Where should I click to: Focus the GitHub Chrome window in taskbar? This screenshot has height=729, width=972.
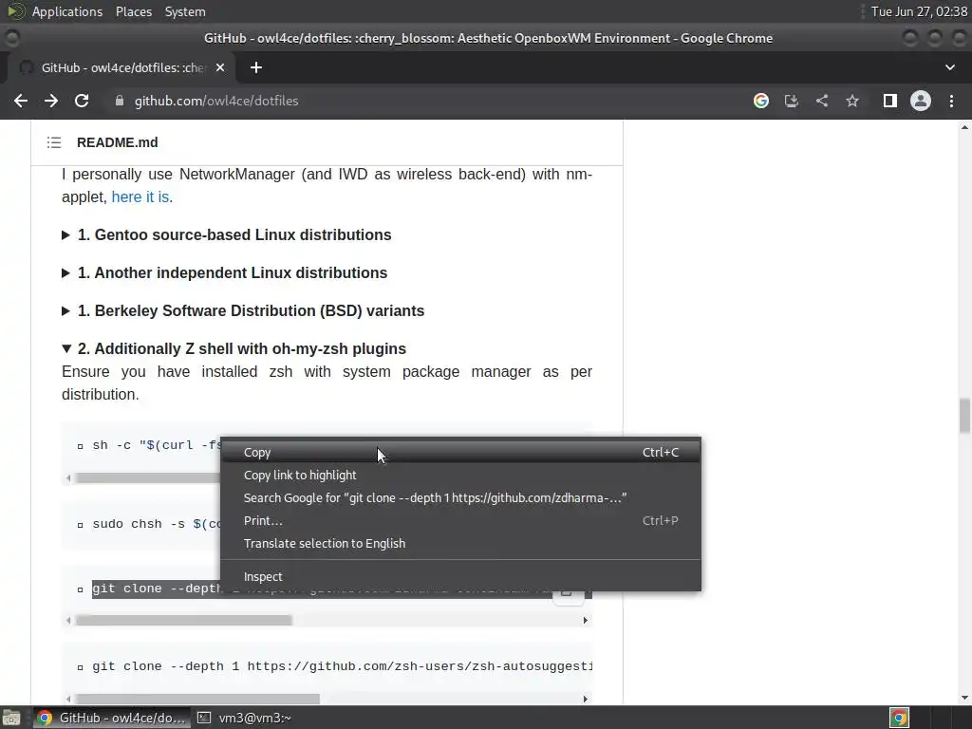[x=112, y=718]
